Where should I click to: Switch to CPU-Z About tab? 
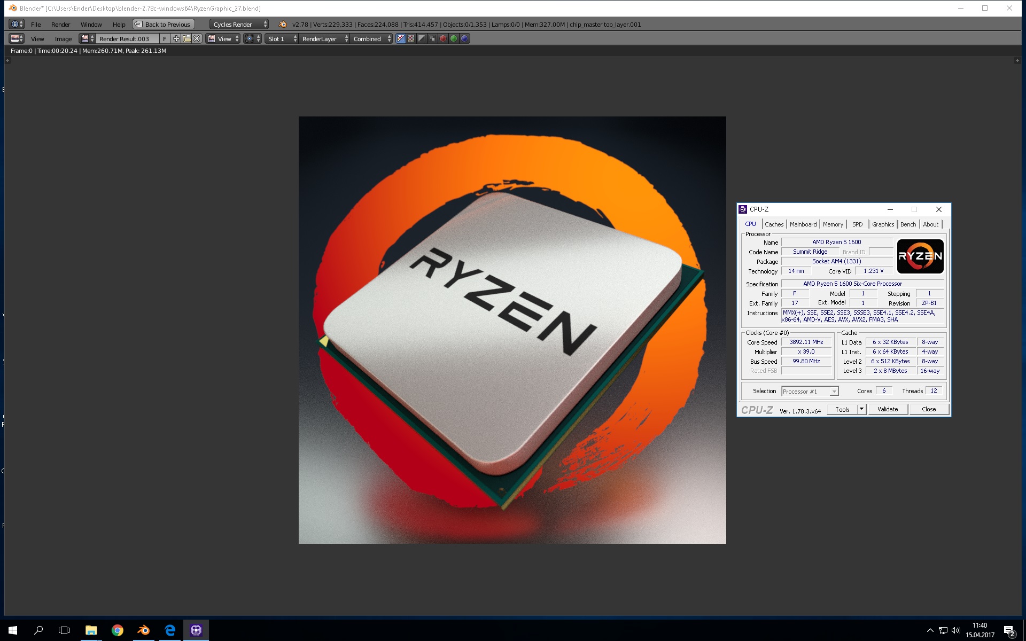(x=930, y=224)
